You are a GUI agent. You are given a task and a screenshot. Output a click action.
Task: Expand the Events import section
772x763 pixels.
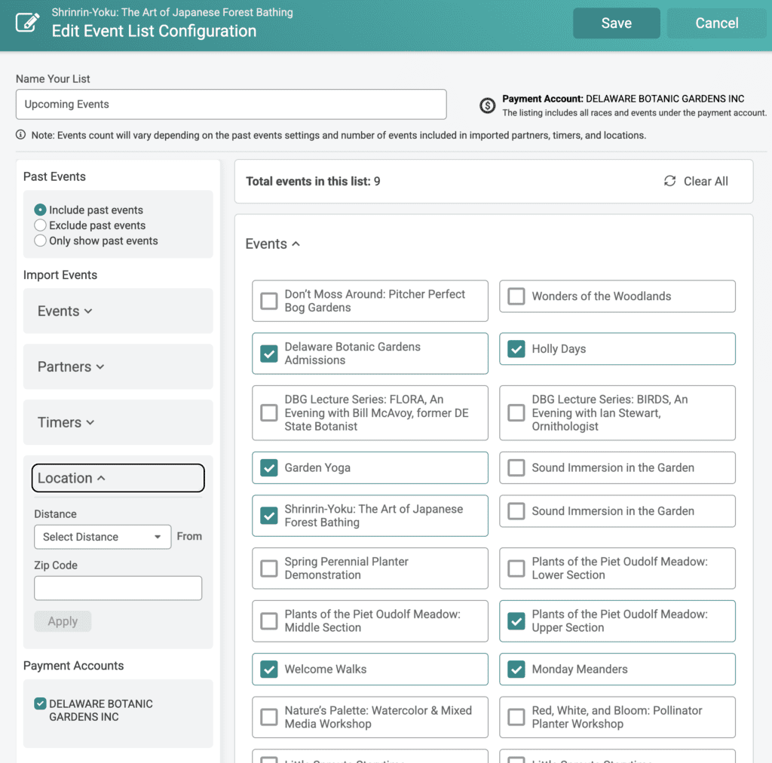click(65, 311)
